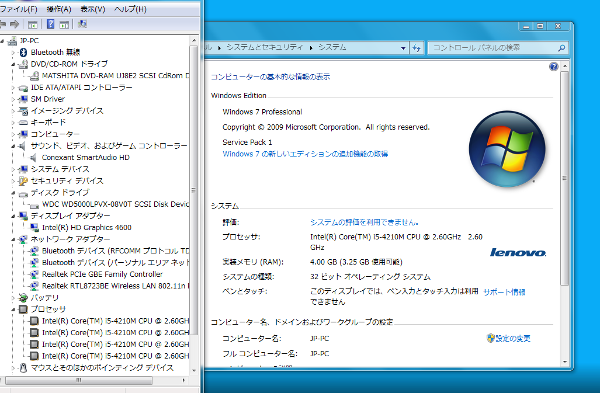Open Windows 7 の新しいエディションの追加機能の取得 link
600x393 pixels.
(x=305, y=154)
